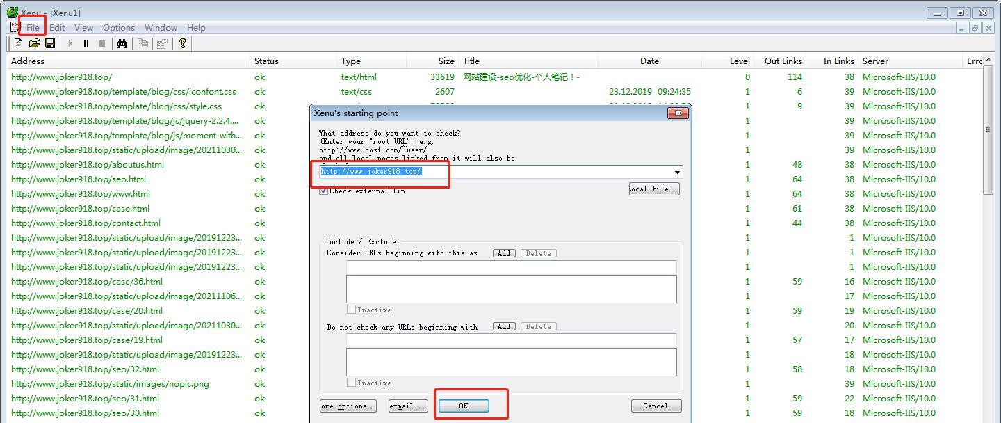This screenshot has width=1001, height=423.
Task: Sort by the Status column header
Action: click(293, 61)
